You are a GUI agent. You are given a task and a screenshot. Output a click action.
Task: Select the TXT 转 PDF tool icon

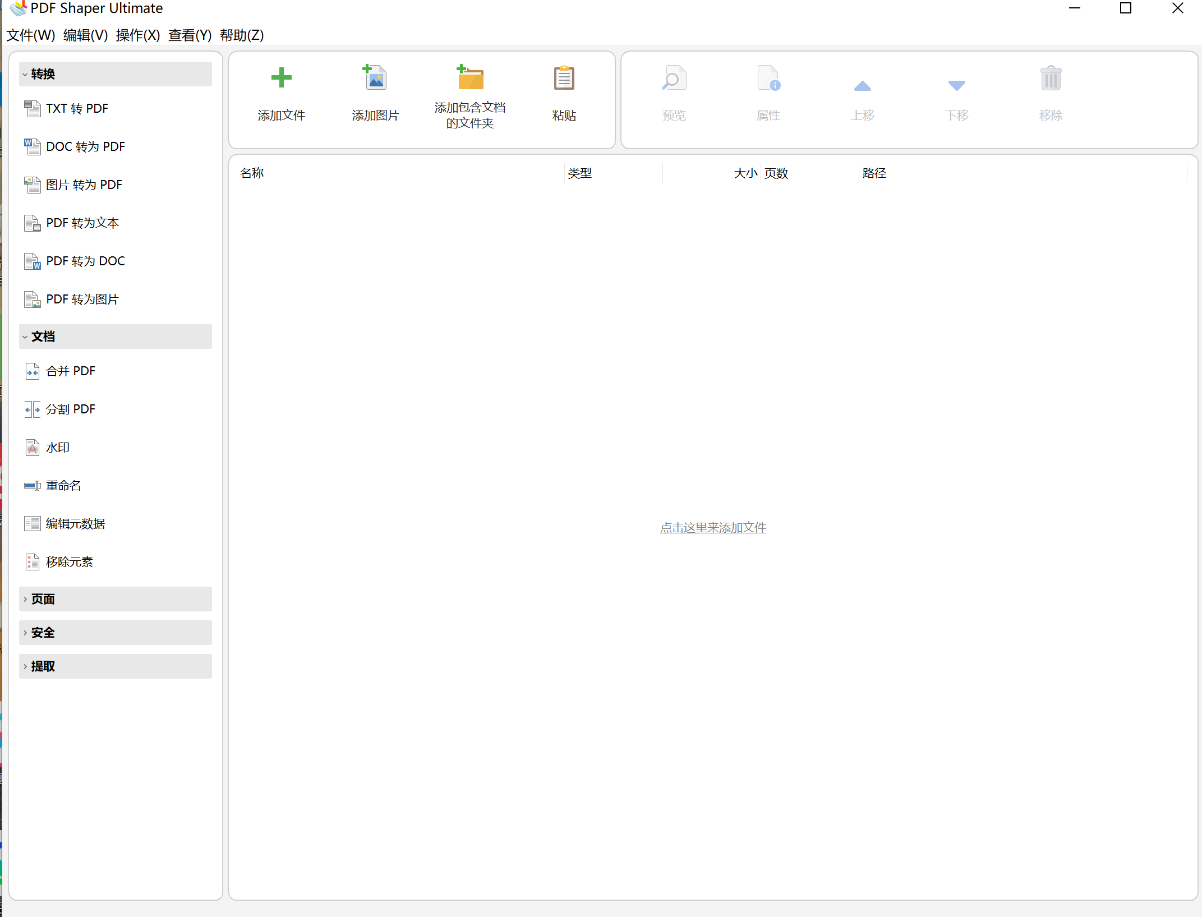(x=33, y=108)
